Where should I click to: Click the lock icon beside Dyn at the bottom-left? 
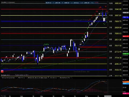coord(5,96)
